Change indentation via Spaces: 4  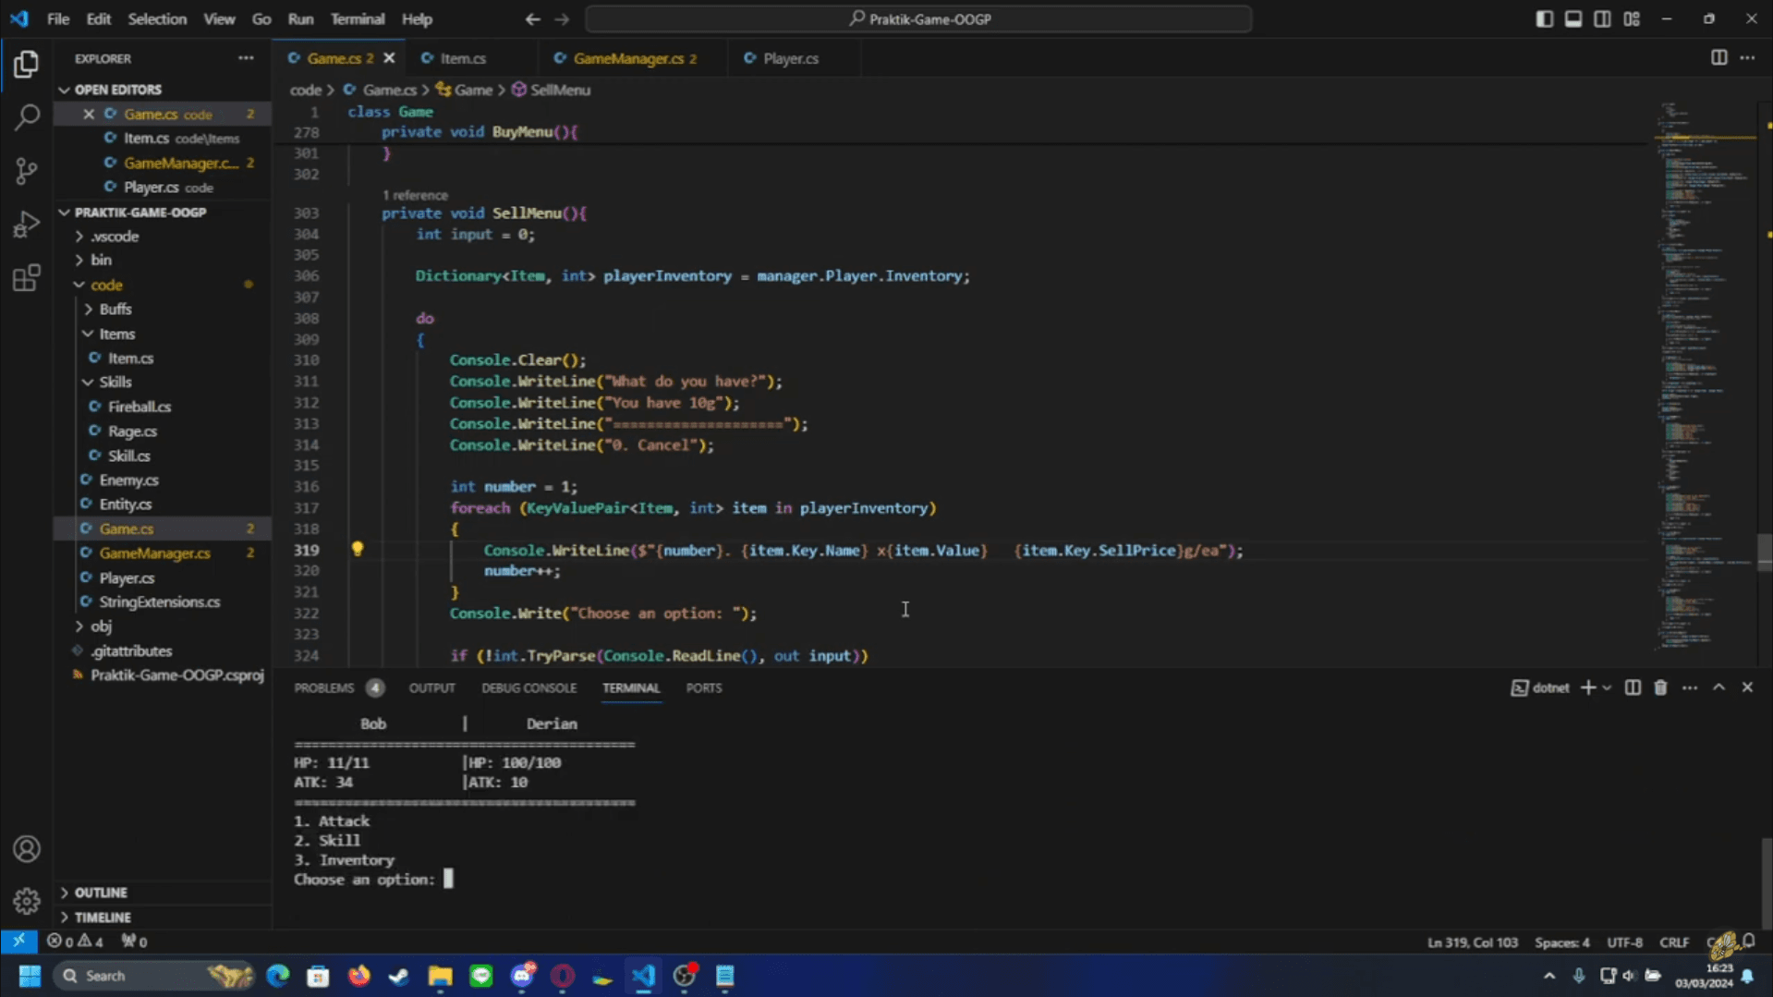(1561, 942)
